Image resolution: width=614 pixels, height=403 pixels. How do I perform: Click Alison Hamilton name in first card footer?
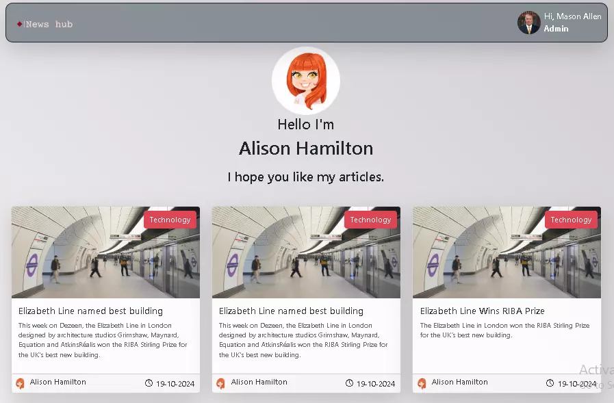[58, 382]
